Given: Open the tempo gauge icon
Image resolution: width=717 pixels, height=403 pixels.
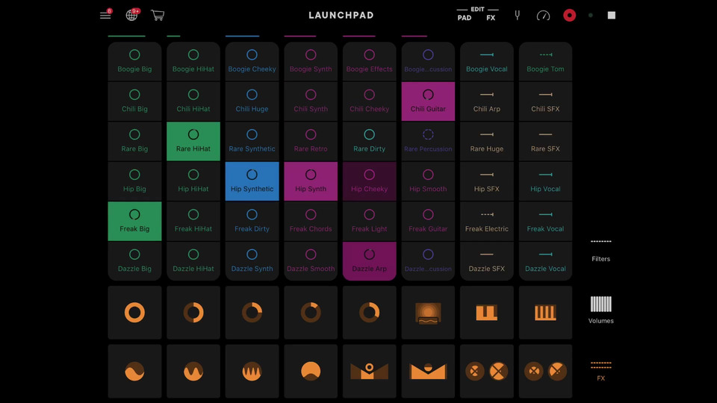Looking at the screenshot, I should (x=543, y=16).
